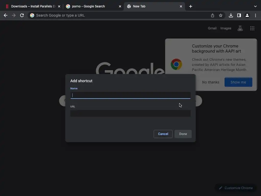Screen dimensions: 261x196
Task: Open the Gmail link
Action: click(x=212, y=28)
